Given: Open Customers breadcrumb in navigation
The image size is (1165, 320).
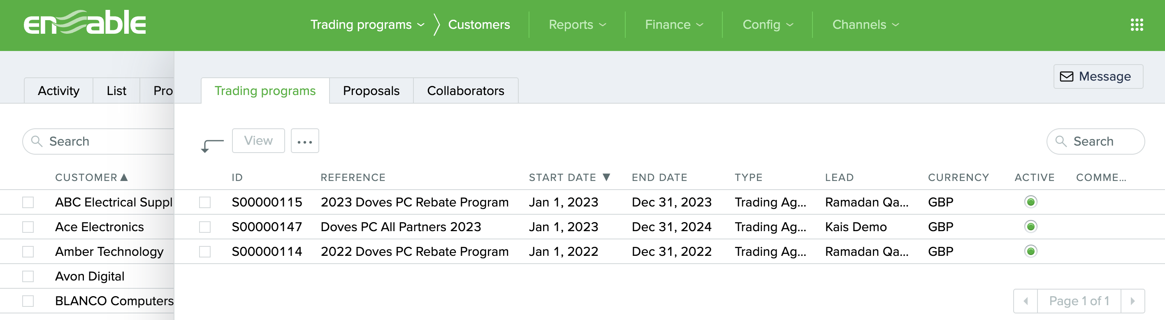Looking at the screenshot, I should coord(479,24).
